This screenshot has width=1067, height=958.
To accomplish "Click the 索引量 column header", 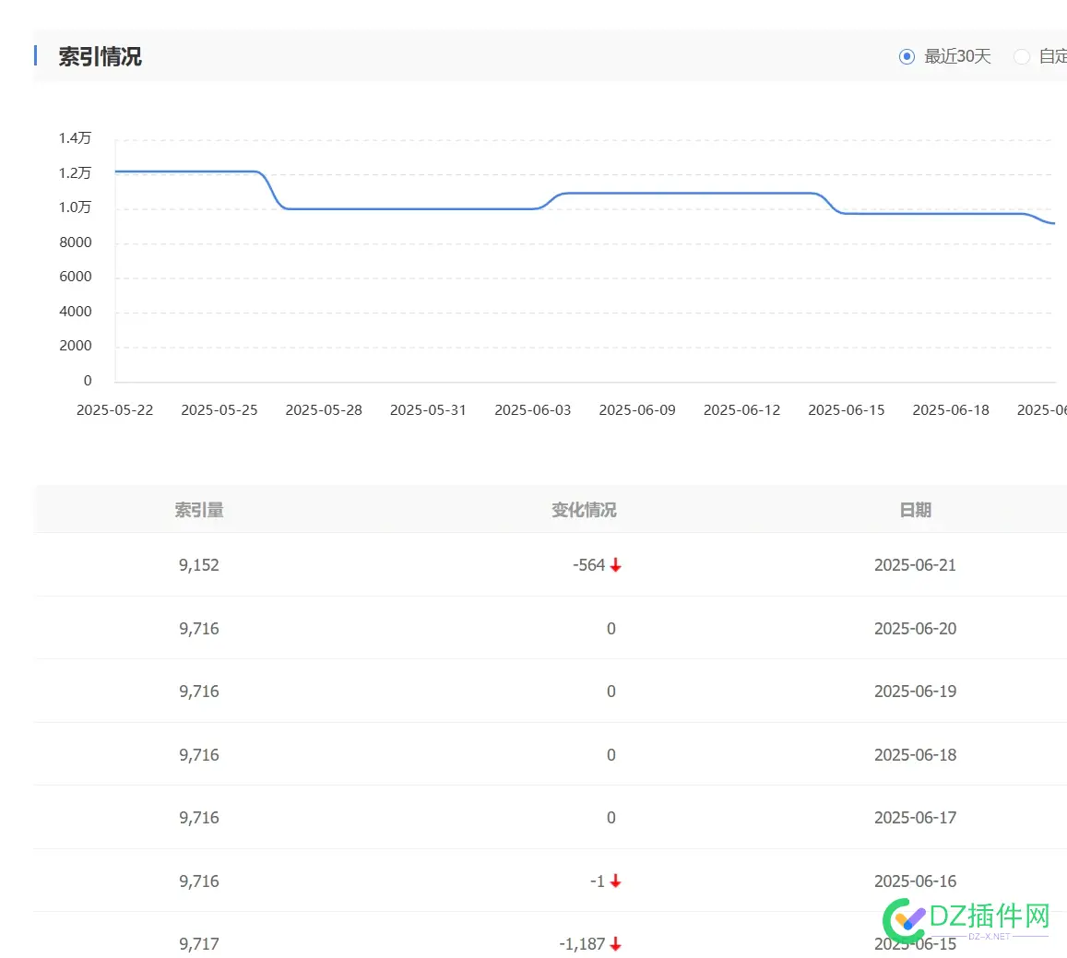I will (199, 510).
